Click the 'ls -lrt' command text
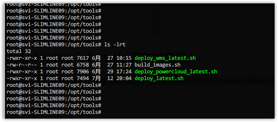The width and height of the screenshot is (278, 122). pyautogui.click(x=115, y=45)
